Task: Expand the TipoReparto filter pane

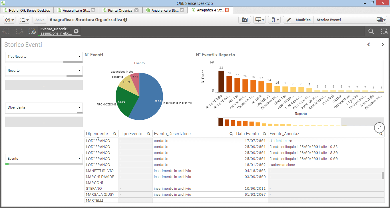Action: coord(44,57)
